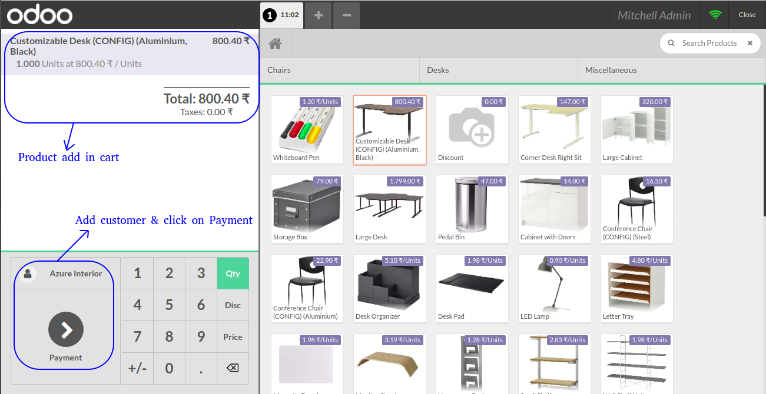Add Letter Tray to the order
The width and height of the screenshot is (766, 394).
637,289
